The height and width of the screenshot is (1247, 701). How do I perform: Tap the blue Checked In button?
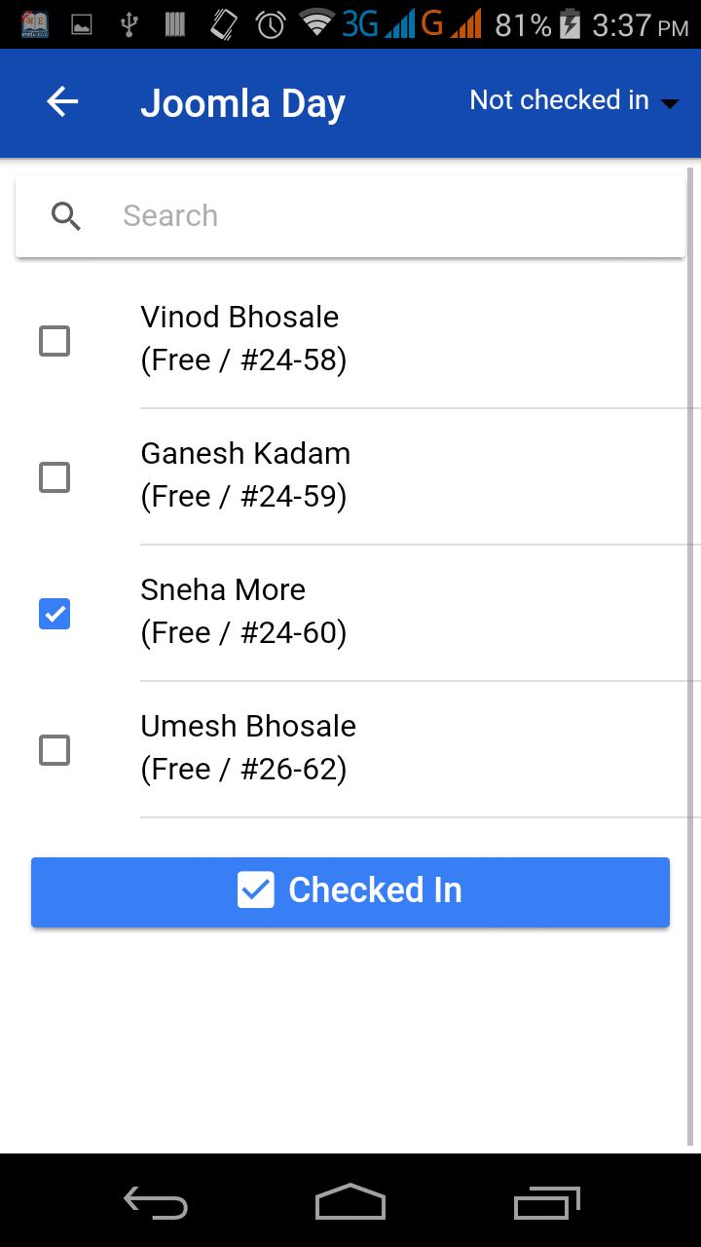(x=350, y=891)
